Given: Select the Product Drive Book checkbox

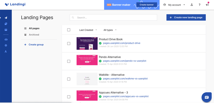Looking at the screenshot, I should coord(69,43).
